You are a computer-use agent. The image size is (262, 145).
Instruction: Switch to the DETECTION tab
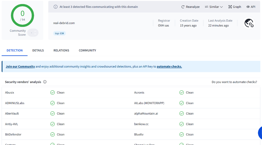point(14,51)
